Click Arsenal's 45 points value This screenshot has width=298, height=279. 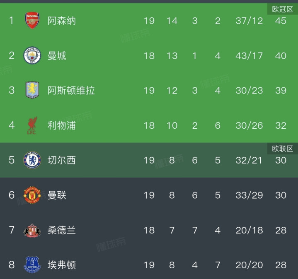[x=281, y=21]
